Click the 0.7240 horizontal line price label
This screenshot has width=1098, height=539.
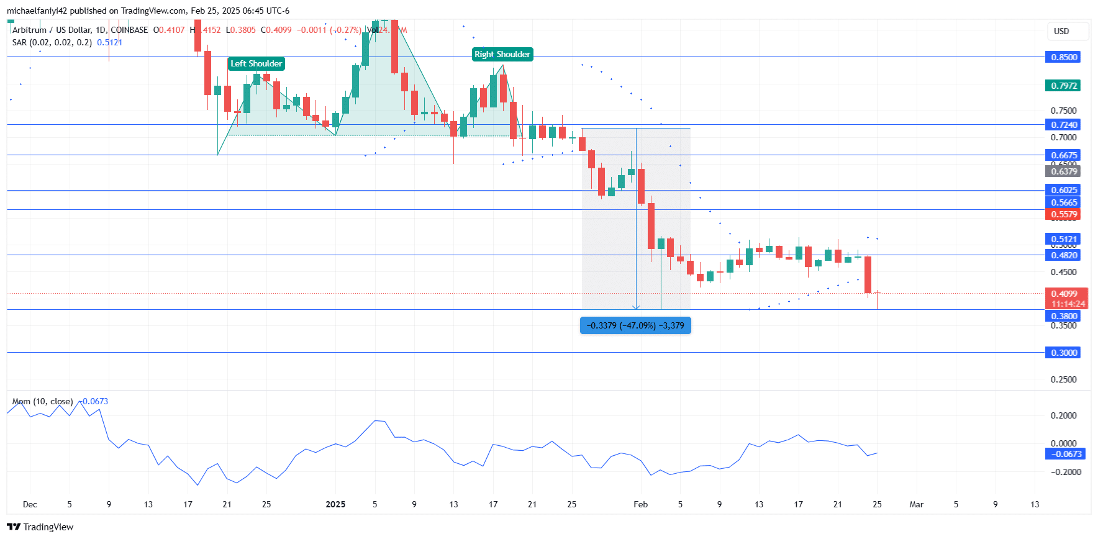coord(1063,125)
